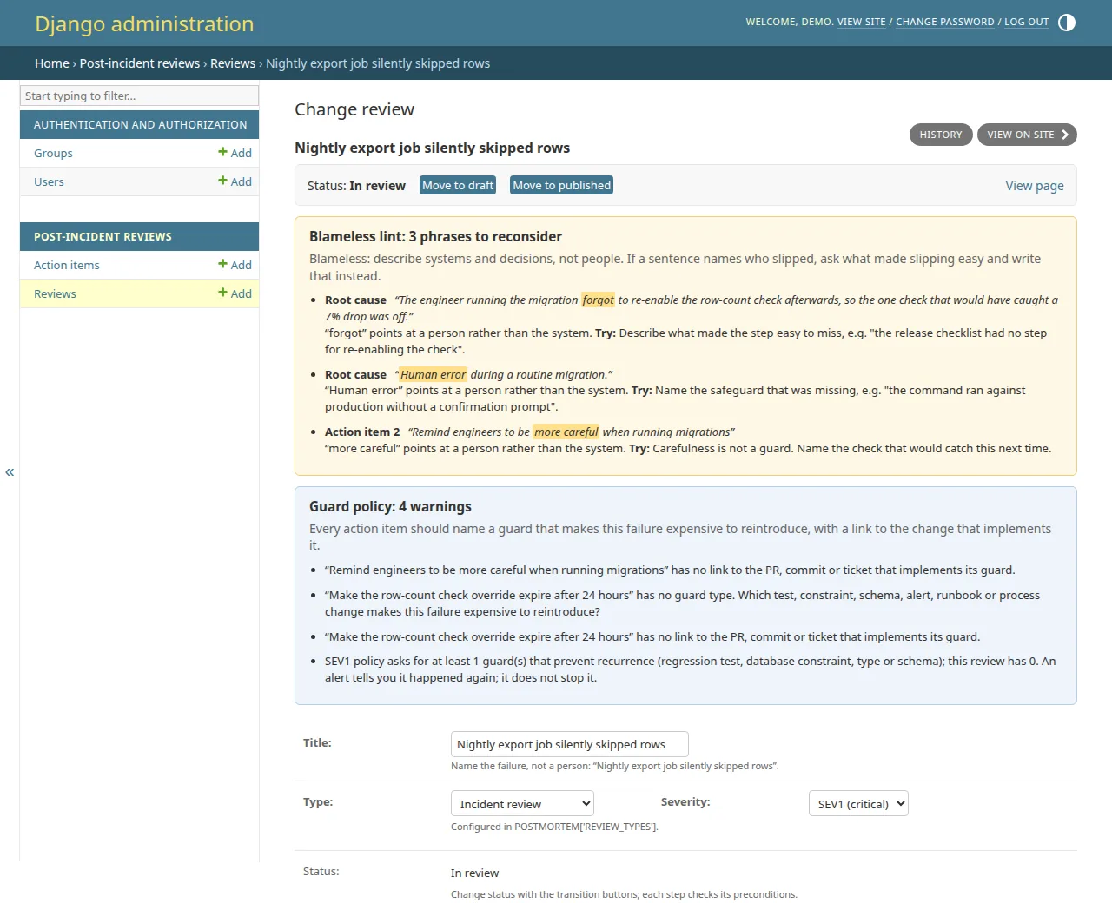Click Change password in the header
This screenshot has height=903, width=1112.
click(945, 22)
